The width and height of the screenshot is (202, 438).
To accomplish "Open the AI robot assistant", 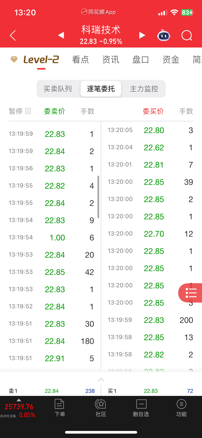I will [x=164, y=35].
